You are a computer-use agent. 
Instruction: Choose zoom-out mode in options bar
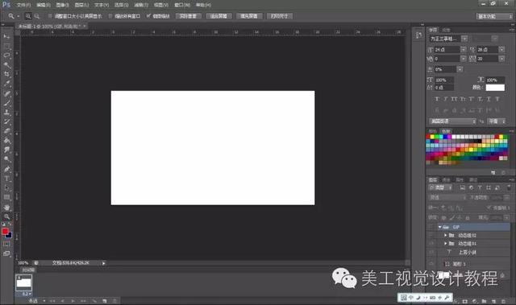(x=37, y=16)
